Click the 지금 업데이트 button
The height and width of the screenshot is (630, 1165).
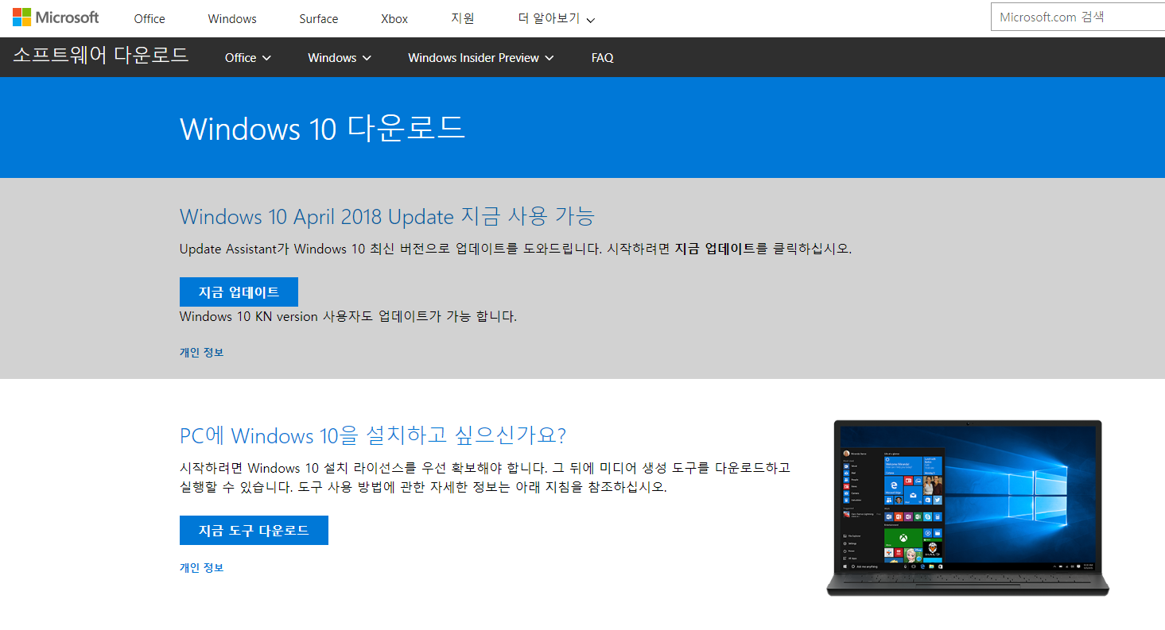point(239,292)
